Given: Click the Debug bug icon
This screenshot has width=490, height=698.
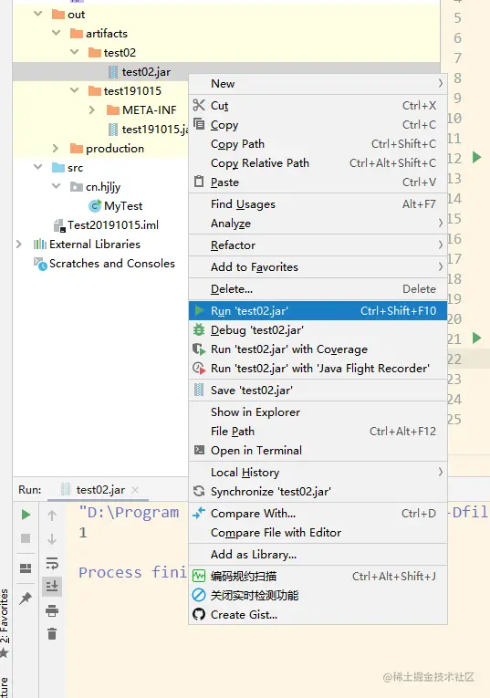Looking at the screenshot, I should pos(199,330).
